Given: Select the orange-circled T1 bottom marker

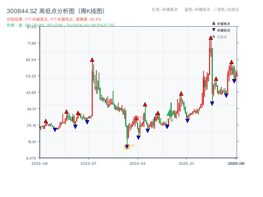Looking at the screenshot, I should pos(127,146).
